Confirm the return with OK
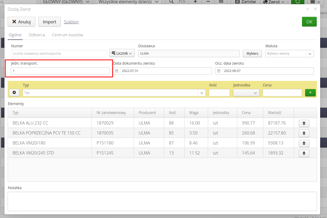This screenshot has height=218, width=327. click(309, 22)
